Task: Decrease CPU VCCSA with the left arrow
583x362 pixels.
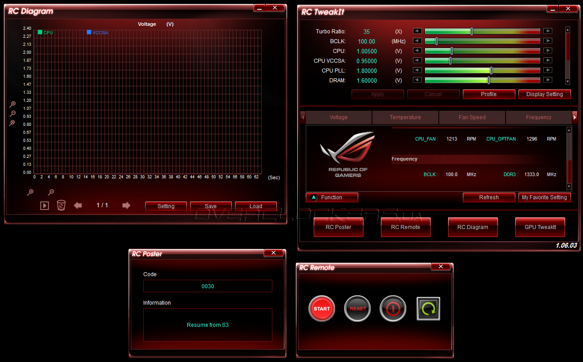Action: [417, 60]
